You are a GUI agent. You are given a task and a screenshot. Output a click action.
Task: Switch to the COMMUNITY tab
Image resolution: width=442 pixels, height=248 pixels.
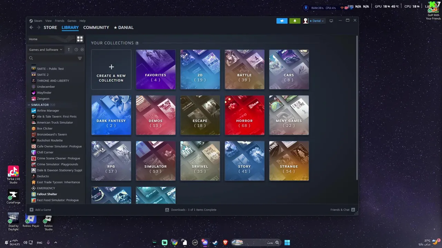coord(96,28)
